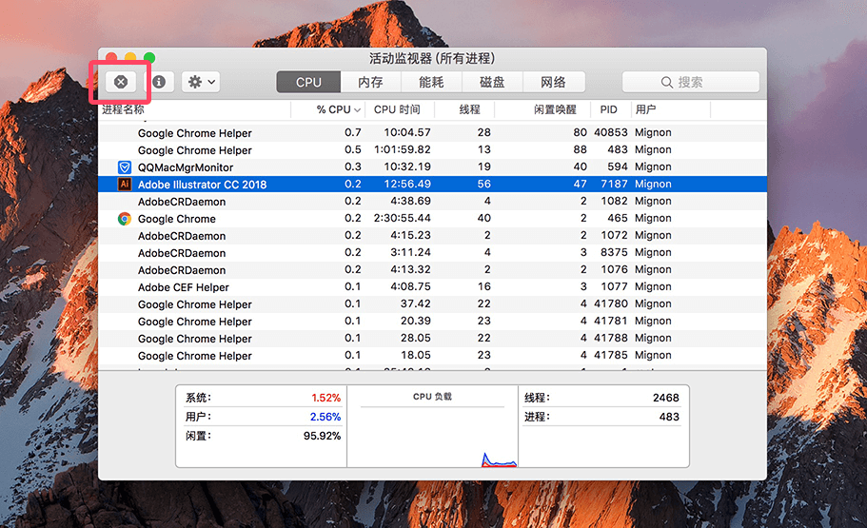Sort by 用户 column header
This screenshot has width=867, height=528.
tap(646, 109)
